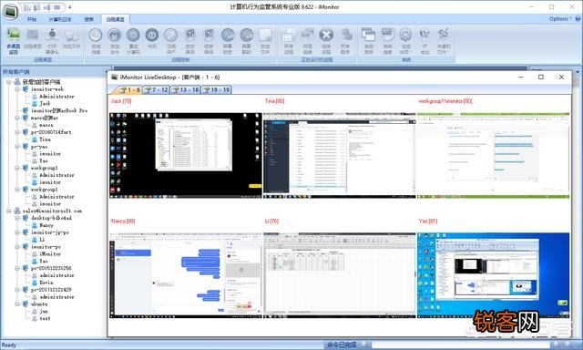Select user marco in the client tree
Screen dimensions: 583x350
tap(46, 125)
